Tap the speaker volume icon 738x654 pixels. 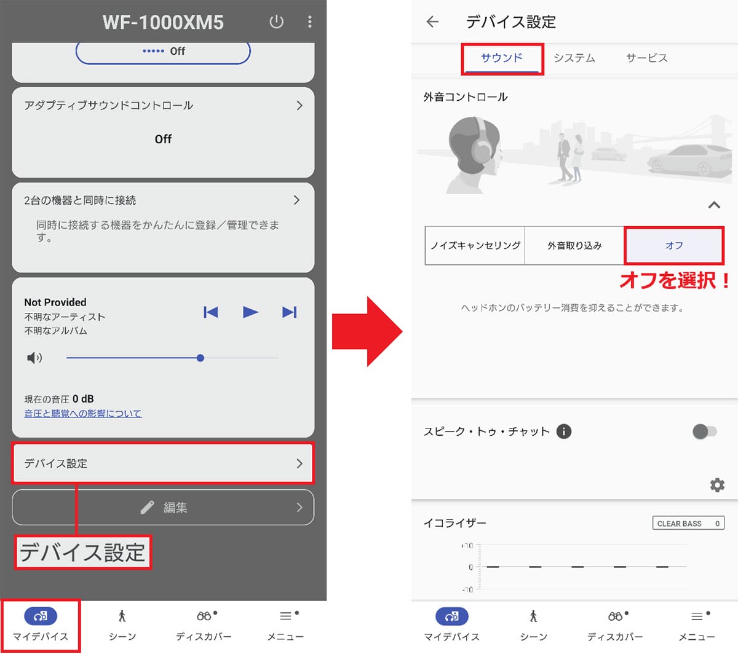(x=34, y=358)
